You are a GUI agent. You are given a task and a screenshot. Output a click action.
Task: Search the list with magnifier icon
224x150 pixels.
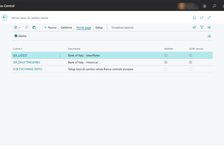[27, 27]
